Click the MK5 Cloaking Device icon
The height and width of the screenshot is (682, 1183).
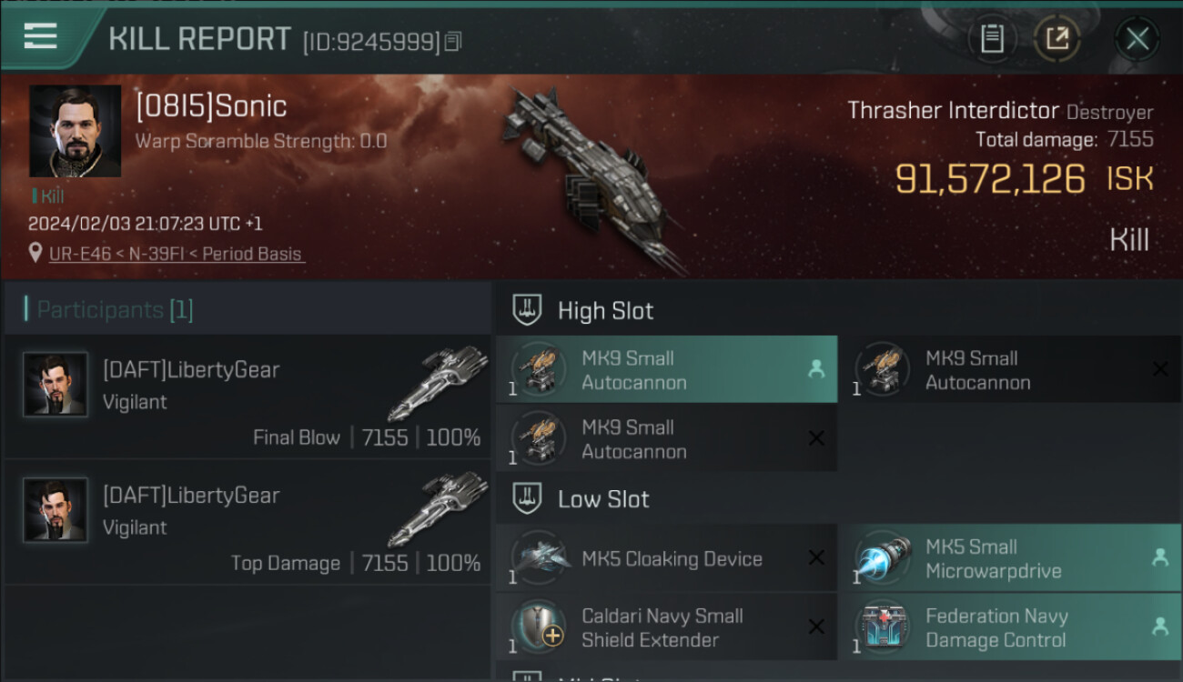pyautogui.click(x=539, y=558)
